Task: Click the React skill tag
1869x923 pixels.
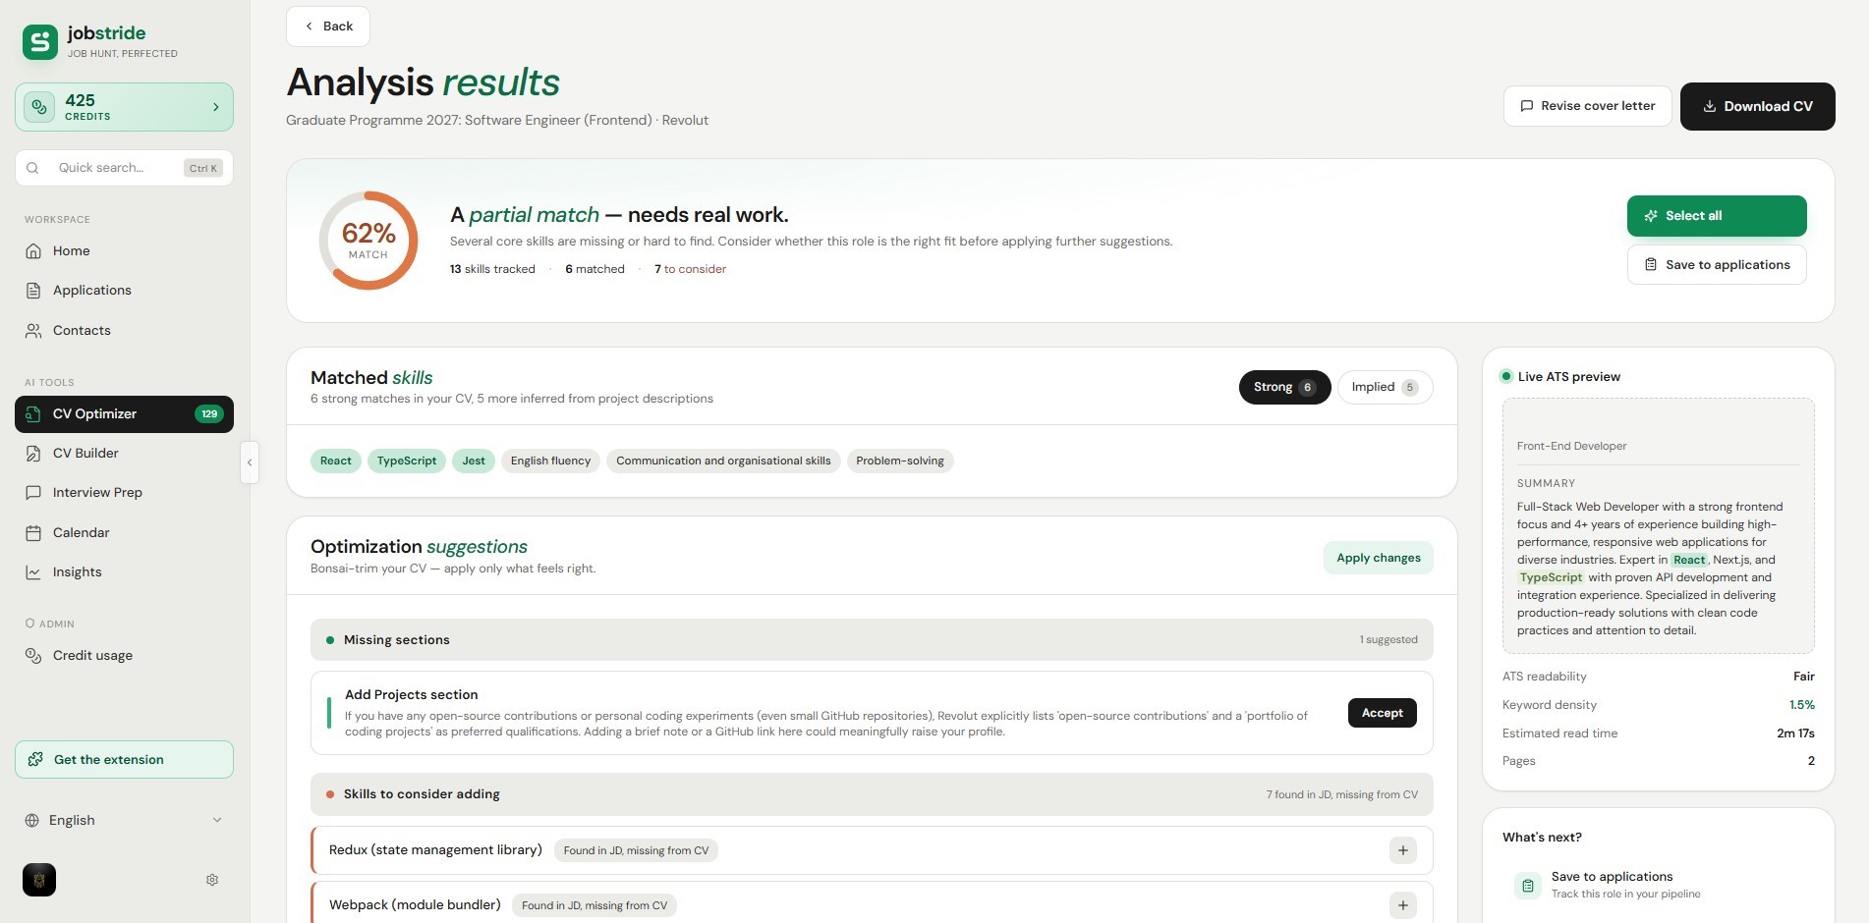Action: tap(336, 461)
